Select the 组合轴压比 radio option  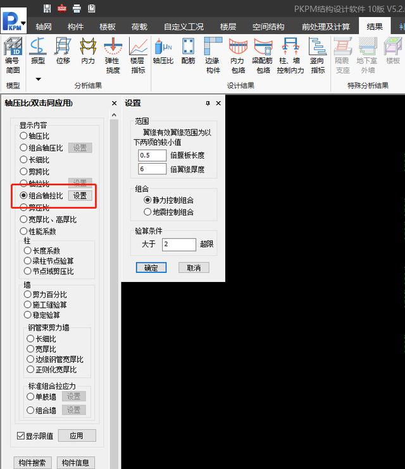coord(41,148)
